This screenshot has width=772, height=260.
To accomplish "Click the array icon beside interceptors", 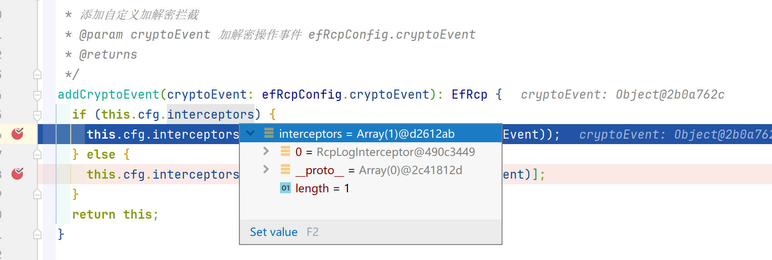I will (x=269, y=133).
